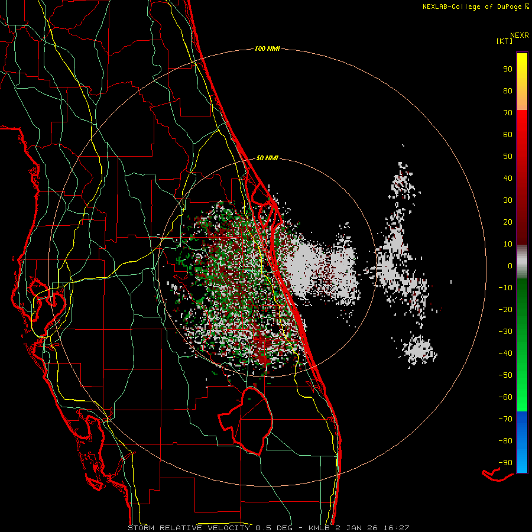
Task: Click the 0 value on the velocity scale
Action: [x=510, y=265]
